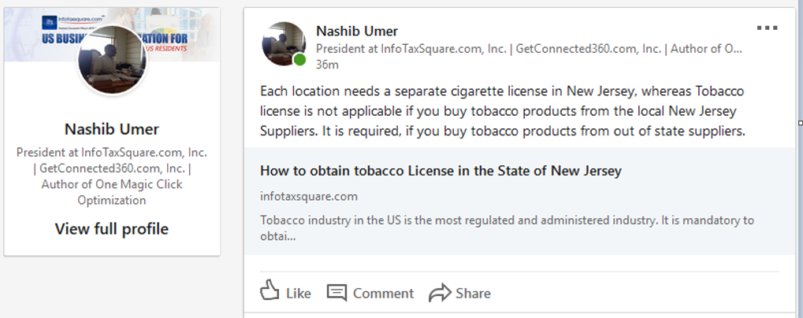Viewport: 803px width, 318px height.
Task: Click View full profile link
Action: coord(112,228)
